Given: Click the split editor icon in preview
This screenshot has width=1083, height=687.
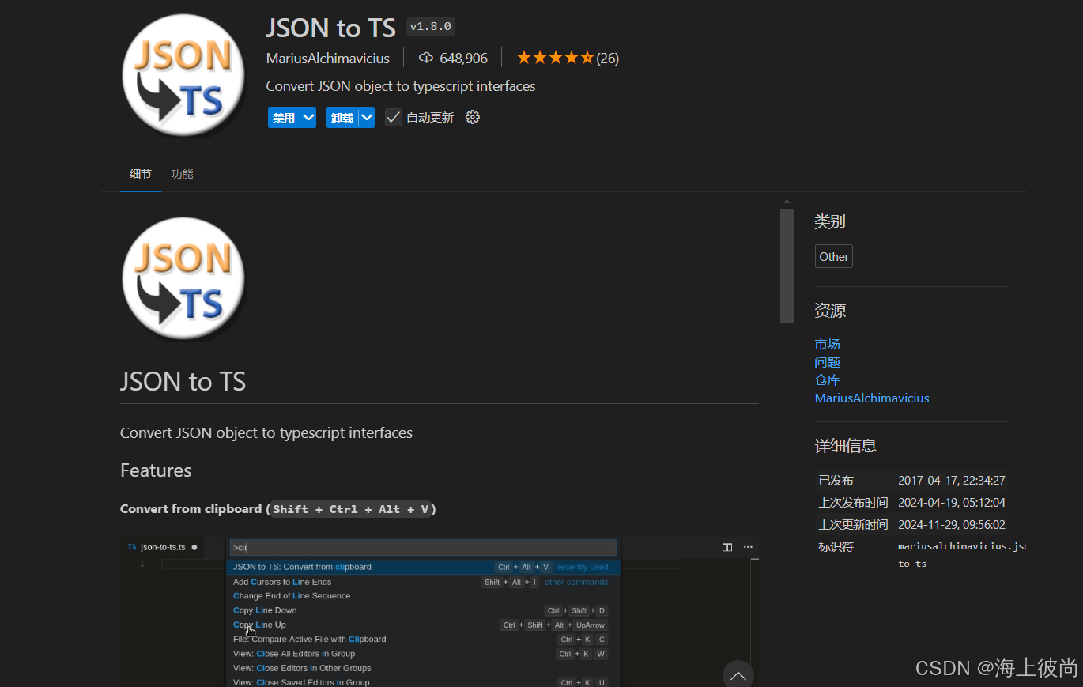Looking at the screenshot, I should tap(727, 547).
